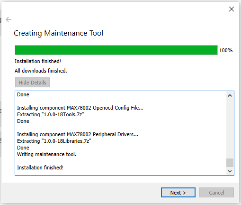The width and height of the screenshot is (241, 205).
Task: Select the 'Extracting 1.0.0-18Tools.7z' log line
Action: click(x=51, y=114)
